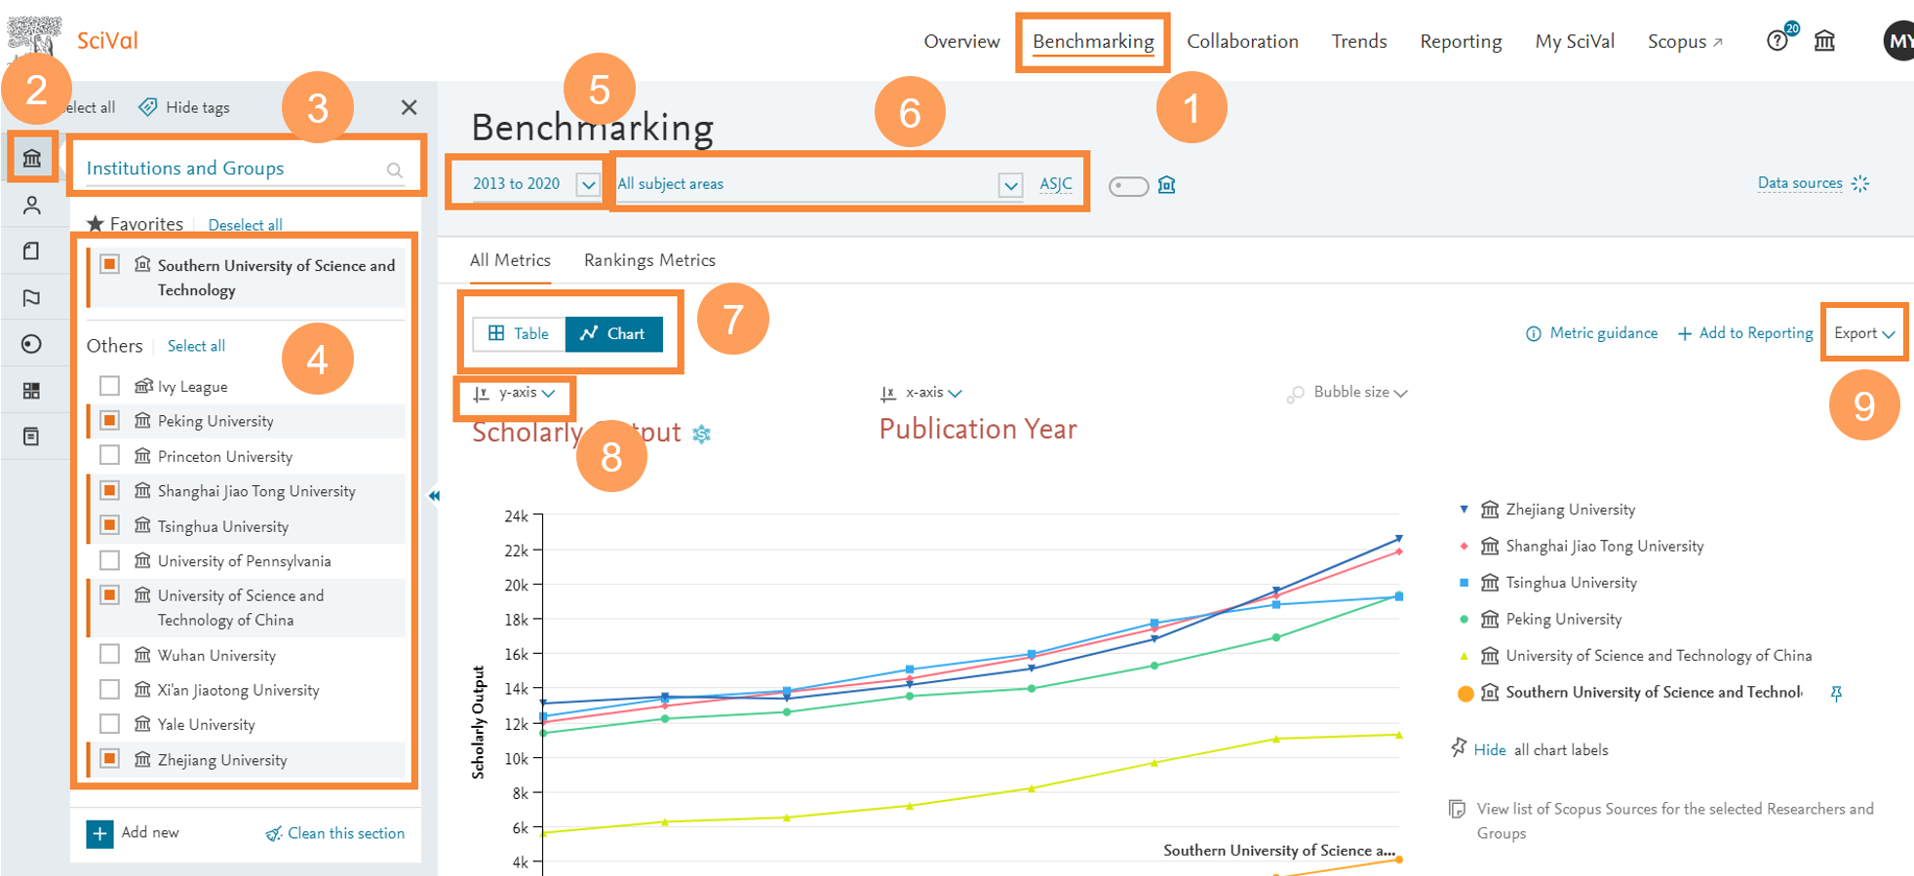
Task: Click the broom icon for Clean this section
Action: [x=274, y=834]
